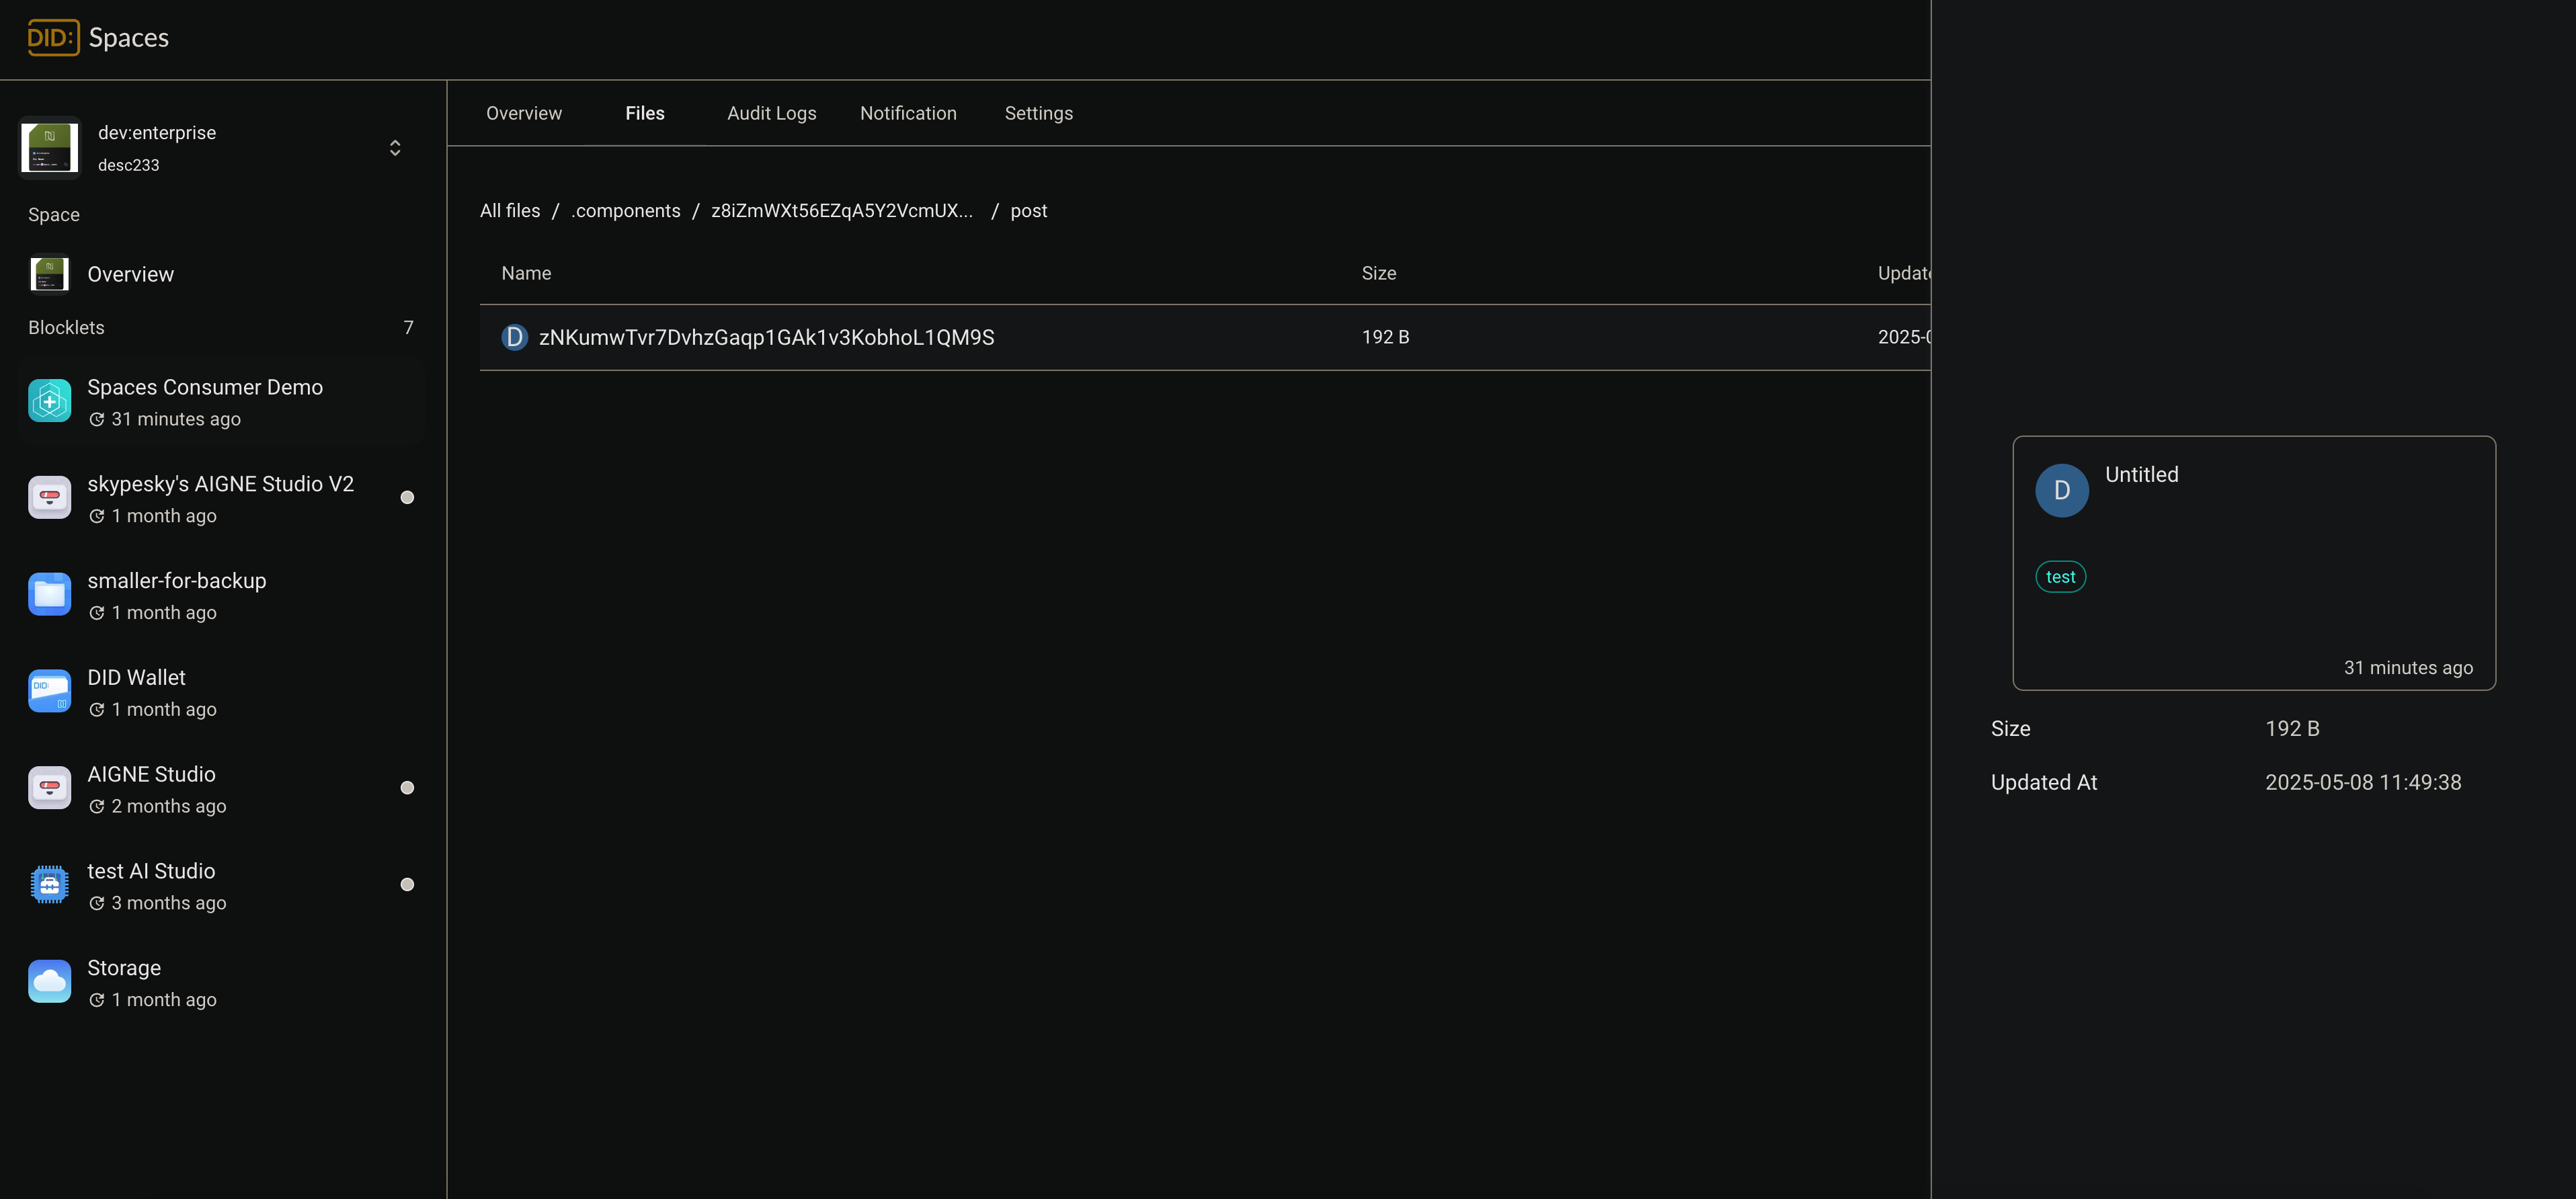
Task: Go to All files breadcrumb
Action: [x=509, y=211]
